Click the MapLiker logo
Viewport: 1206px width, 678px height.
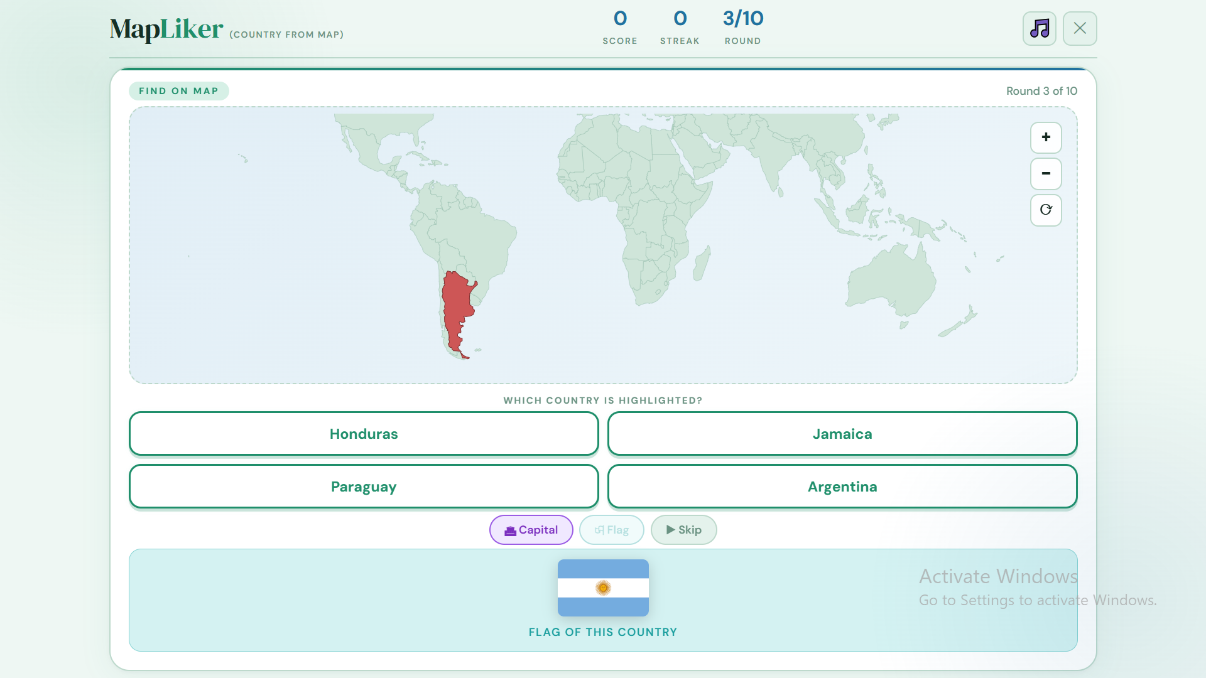click(x=166, y=30)
